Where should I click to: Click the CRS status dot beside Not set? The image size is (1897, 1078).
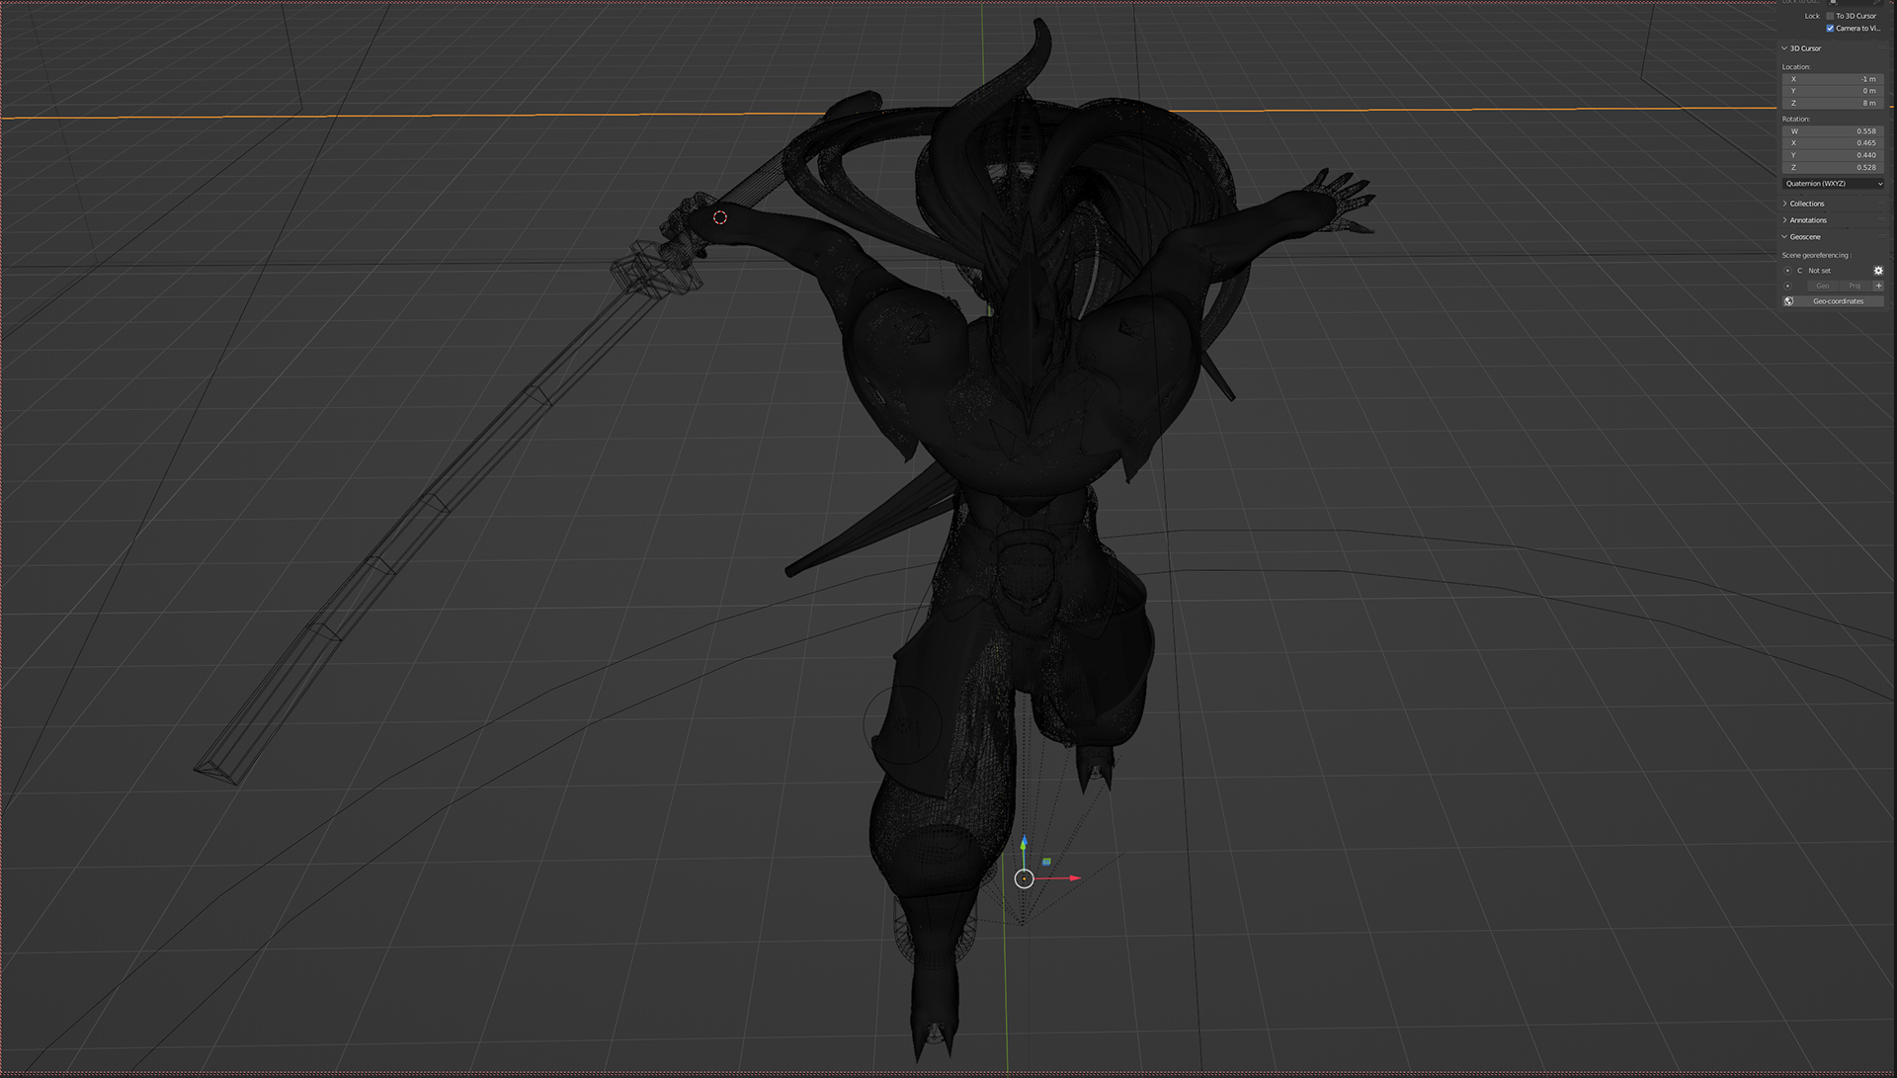pyautogui.click(x=1787, y=271)
